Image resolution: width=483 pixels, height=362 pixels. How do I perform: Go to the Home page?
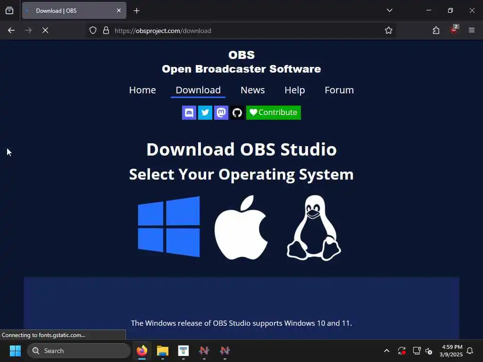(142, 90)
